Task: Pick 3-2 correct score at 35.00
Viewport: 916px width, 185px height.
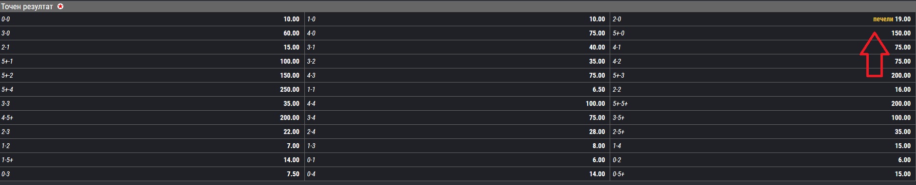Action: point(457,61)
